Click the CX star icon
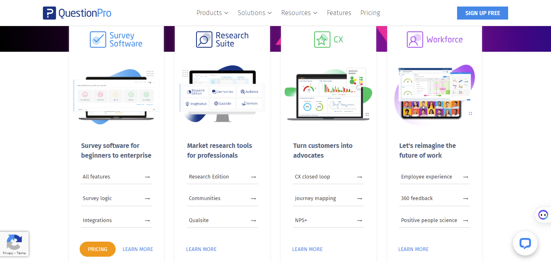Image resolution: width=551 pixels, height=262 pixels. point(322,40)
